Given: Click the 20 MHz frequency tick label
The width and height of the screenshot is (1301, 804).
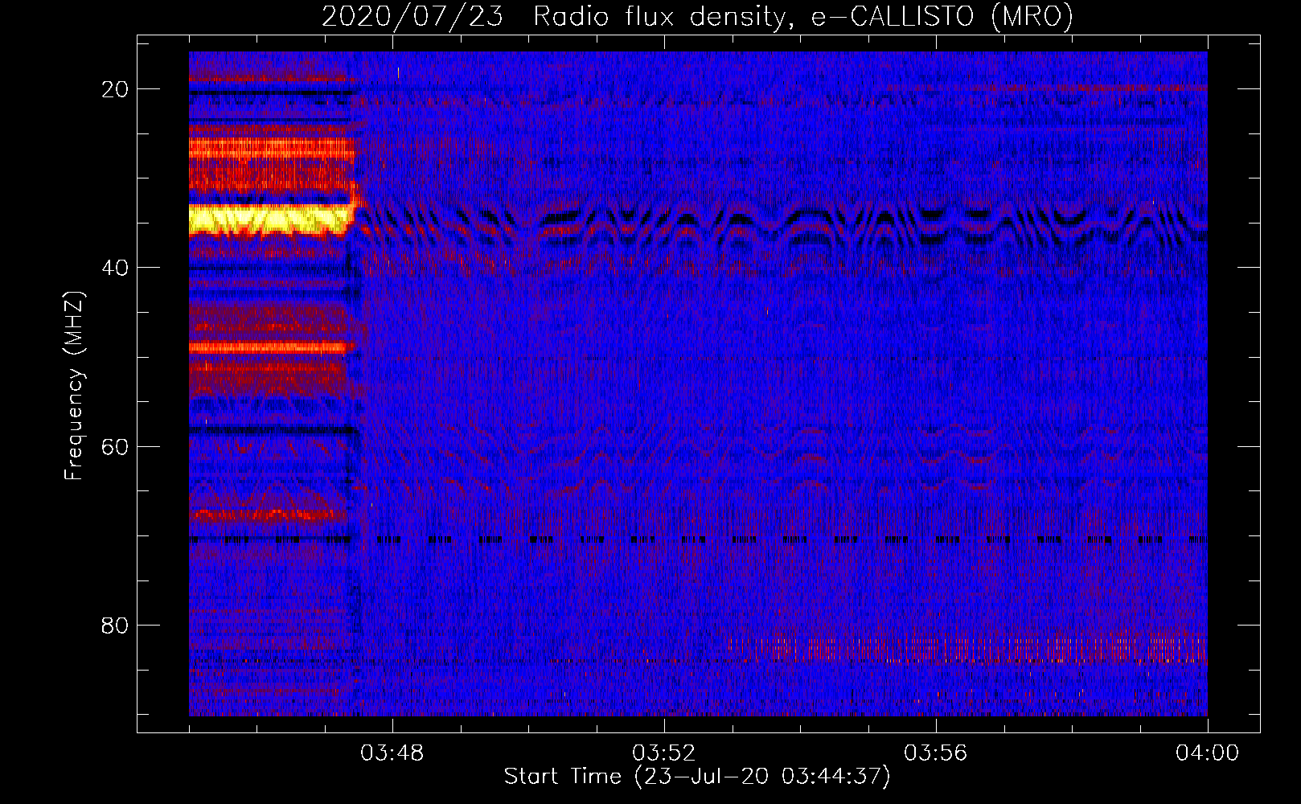Looking at the screenshot, I should (x=115, y=89).
